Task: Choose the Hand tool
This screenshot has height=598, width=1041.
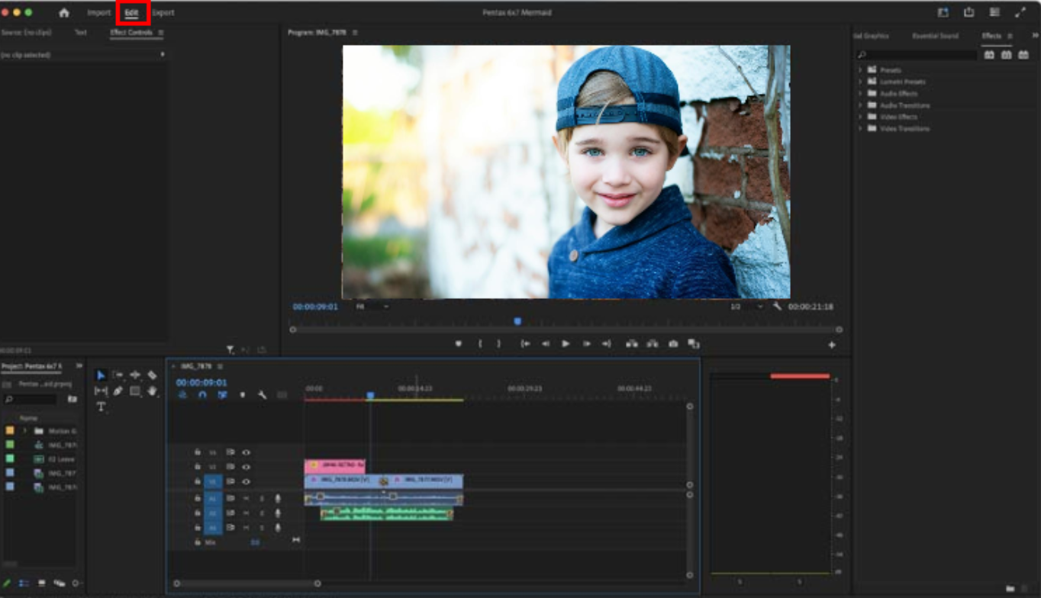Action: [x=153, y=391]
